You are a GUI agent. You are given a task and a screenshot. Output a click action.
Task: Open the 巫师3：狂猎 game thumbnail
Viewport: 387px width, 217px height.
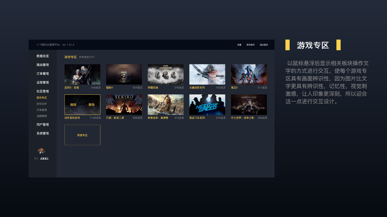coord(82,74)
